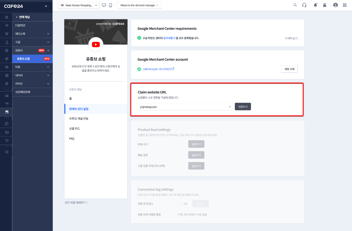The width and height of the screenshot is (352, 231).
Task: Click the home icon in the left sidebar
Action: click(7, 17)
